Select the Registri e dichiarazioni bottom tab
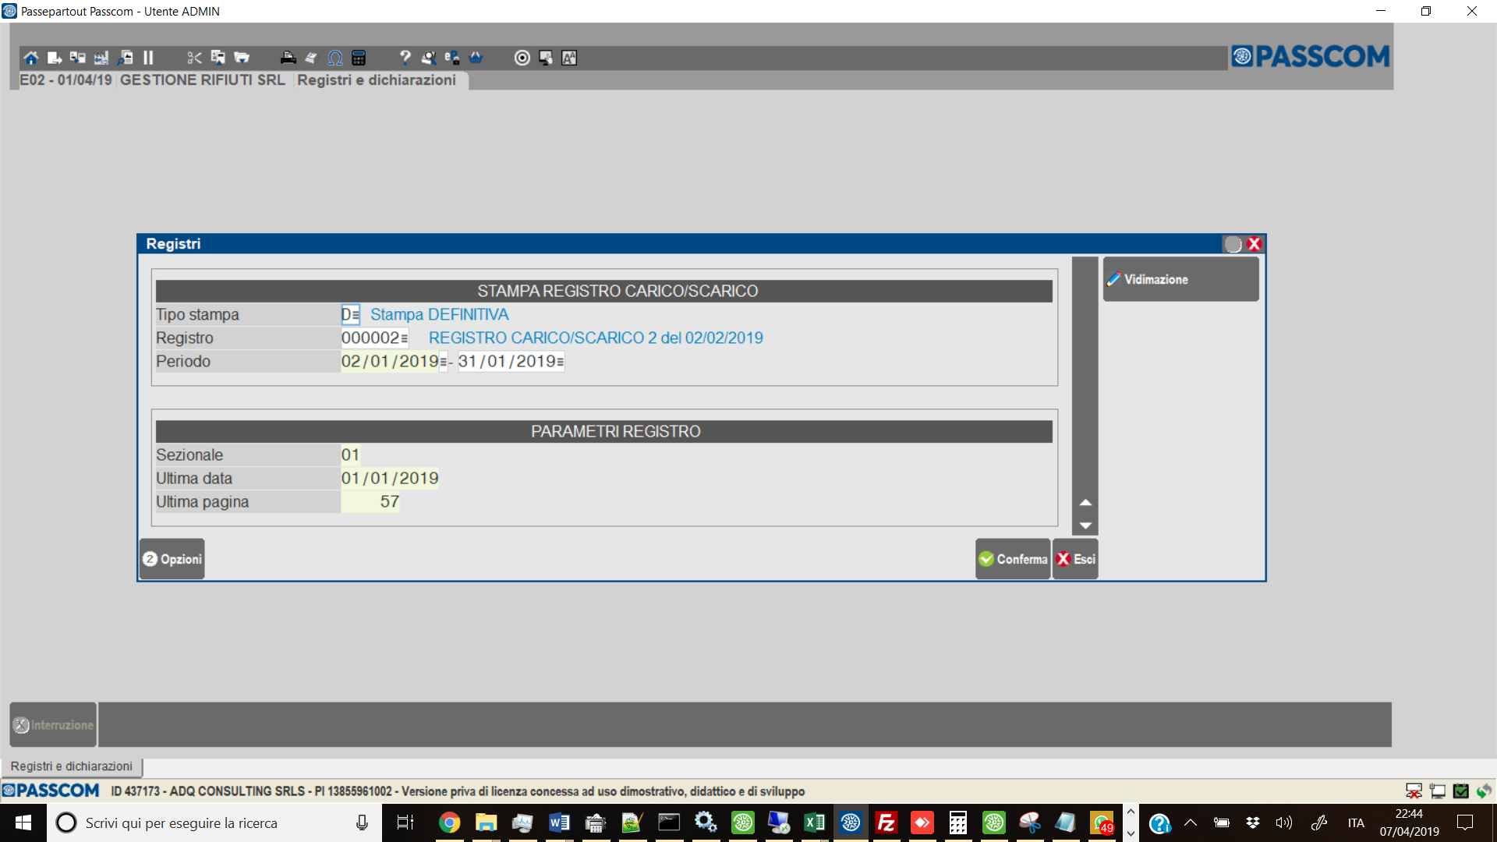Viewport: 1497px width, 842px height. [72, 766]
